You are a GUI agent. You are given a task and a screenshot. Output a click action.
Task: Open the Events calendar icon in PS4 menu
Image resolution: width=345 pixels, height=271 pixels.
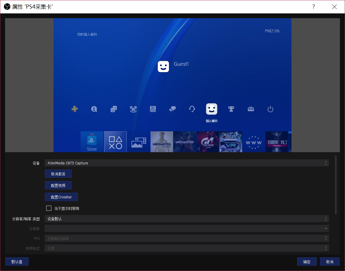(153, 109)
